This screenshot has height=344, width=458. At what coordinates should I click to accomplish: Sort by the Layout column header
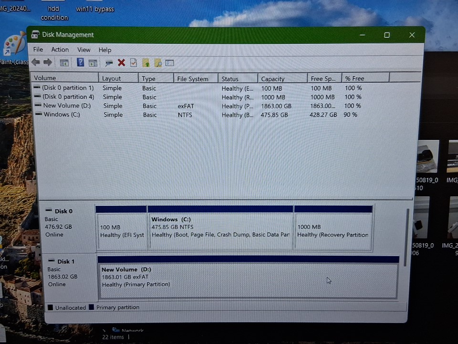point(118,78)
